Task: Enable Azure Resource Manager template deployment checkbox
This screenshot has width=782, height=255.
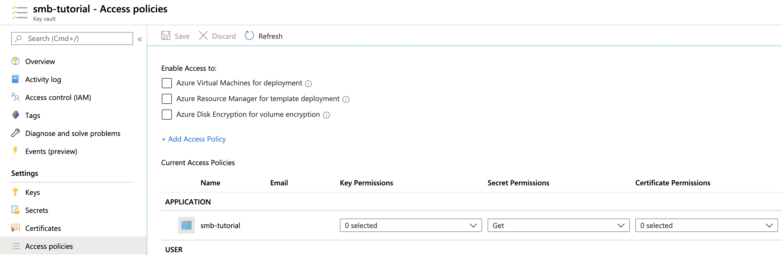Action: 167,99
